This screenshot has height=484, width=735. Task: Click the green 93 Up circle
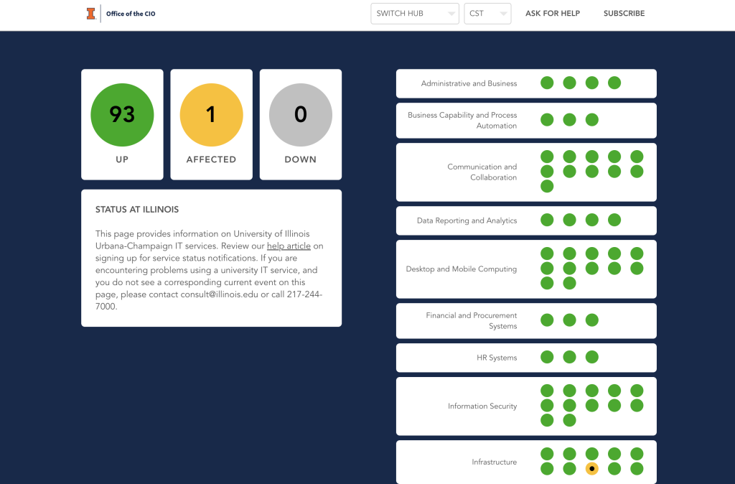(122, 115)
